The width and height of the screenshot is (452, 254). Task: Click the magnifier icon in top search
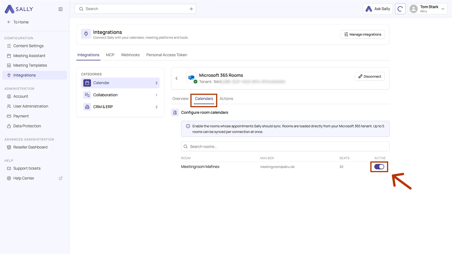81,9
